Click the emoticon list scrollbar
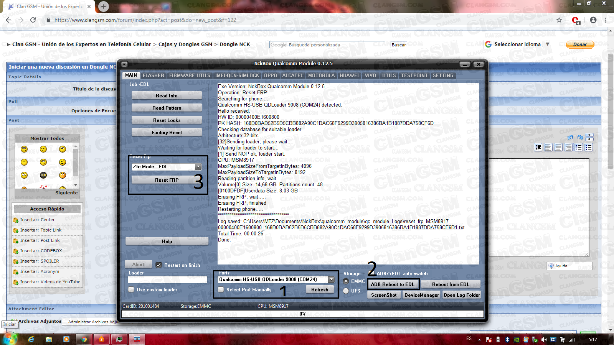The image size is (614, 345). [76, 166]
